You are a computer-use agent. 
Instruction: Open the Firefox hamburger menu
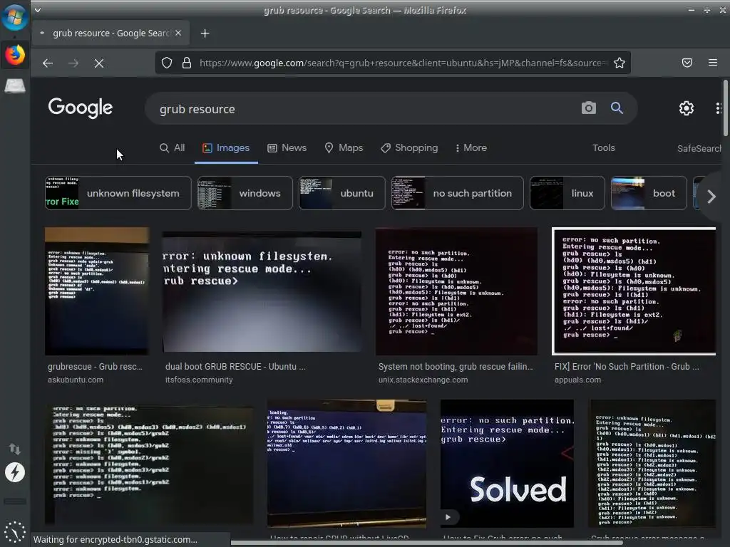pyautogui.click(x=713, y=63)
